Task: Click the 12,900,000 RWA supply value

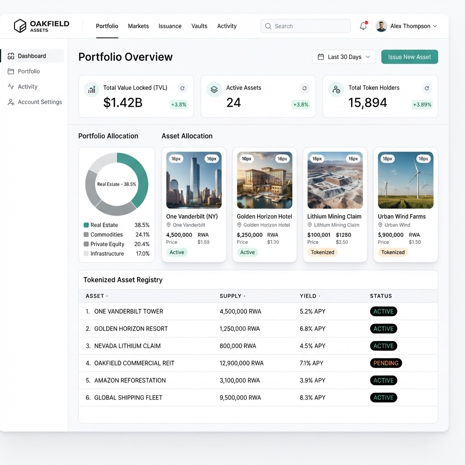Action: click(x=242, y=363)
